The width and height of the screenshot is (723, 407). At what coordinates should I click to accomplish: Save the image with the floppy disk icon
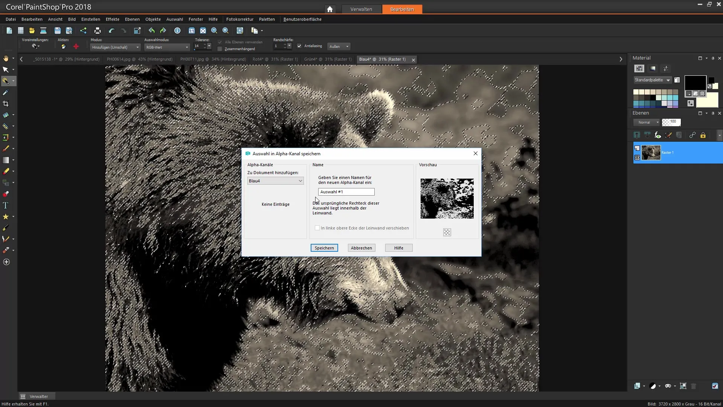coord(57,31)
